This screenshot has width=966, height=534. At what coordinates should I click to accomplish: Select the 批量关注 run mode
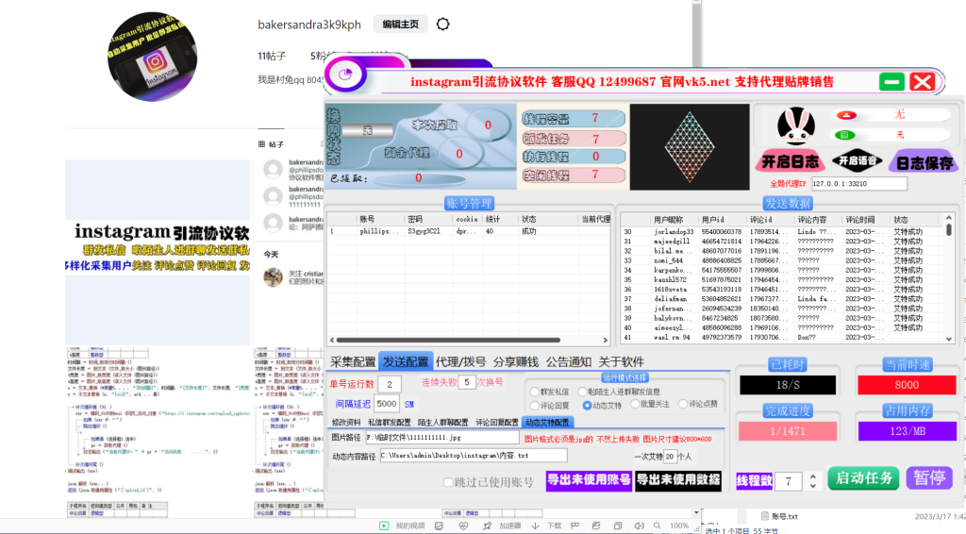[634, 405]
